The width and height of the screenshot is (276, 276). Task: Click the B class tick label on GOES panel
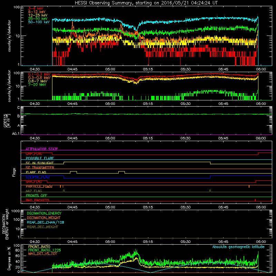[19, 116]
